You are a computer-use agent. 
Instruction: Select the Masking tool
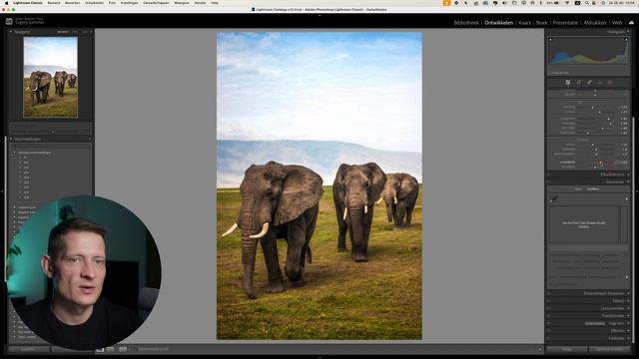610,82
